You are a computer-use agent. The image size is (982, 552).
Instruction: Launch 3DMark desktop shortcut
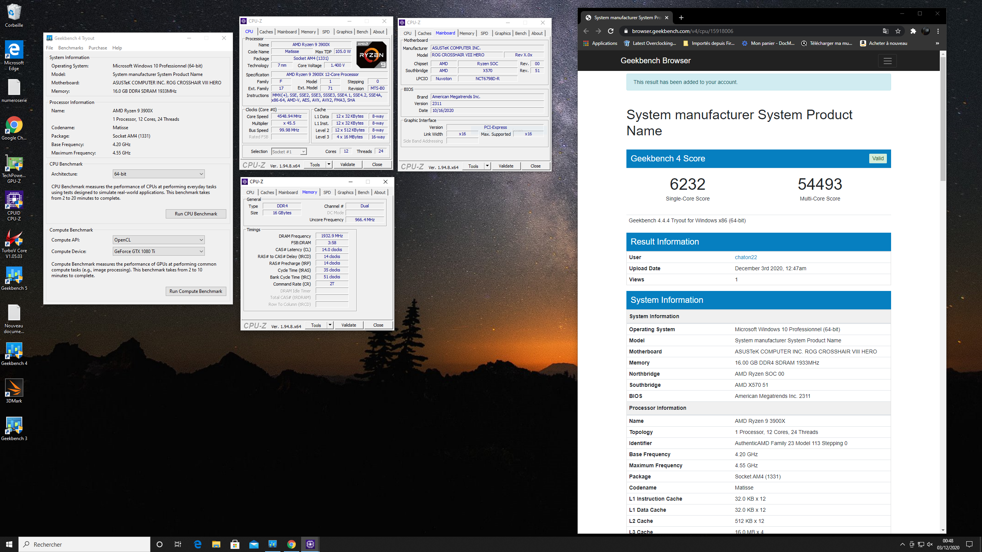pyautogui.click(x=14, y=391)
